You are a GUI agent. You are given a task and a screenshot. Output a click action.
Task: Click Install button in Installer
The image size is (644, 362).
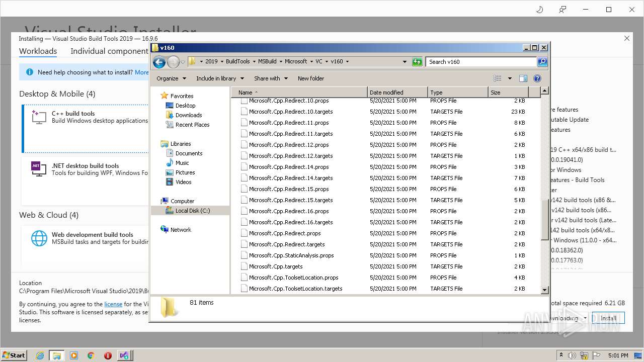point(608,318)
